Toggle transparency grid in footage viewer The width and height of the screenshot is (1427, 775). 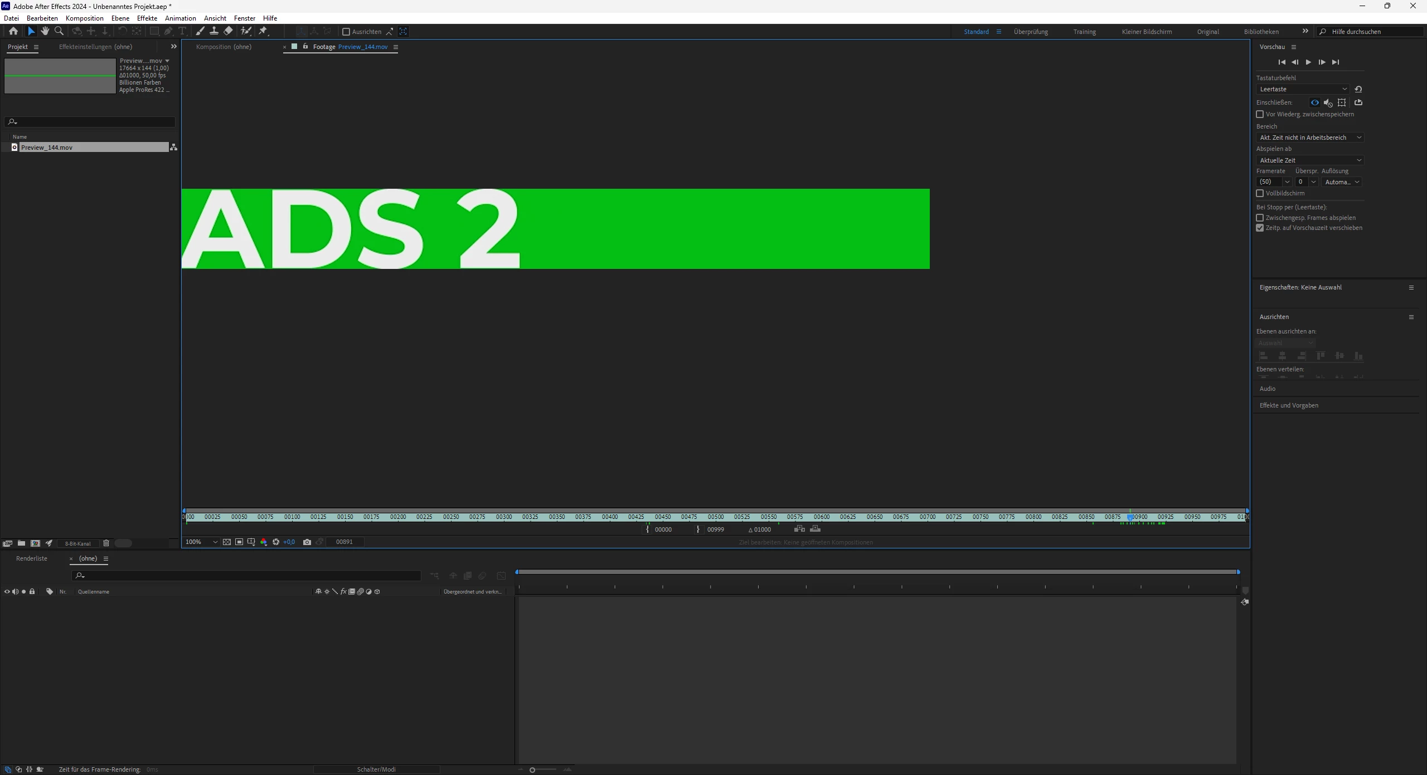click(227, 542)
